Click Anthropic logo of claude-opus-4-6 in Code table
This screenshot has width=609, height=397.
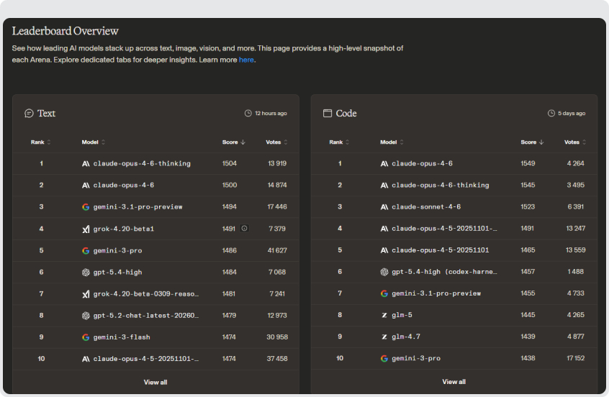(384, 164)
